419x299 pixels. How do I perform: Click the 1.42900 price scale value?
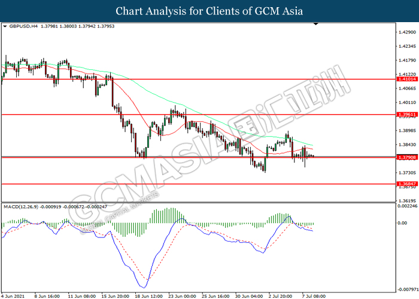[407, 32]
